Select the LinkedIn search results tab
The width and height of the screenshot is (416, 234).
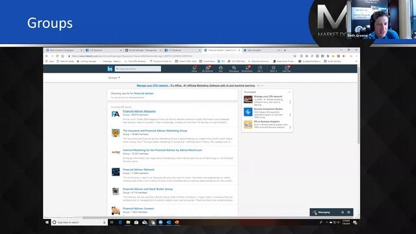(x=222, y=50)
